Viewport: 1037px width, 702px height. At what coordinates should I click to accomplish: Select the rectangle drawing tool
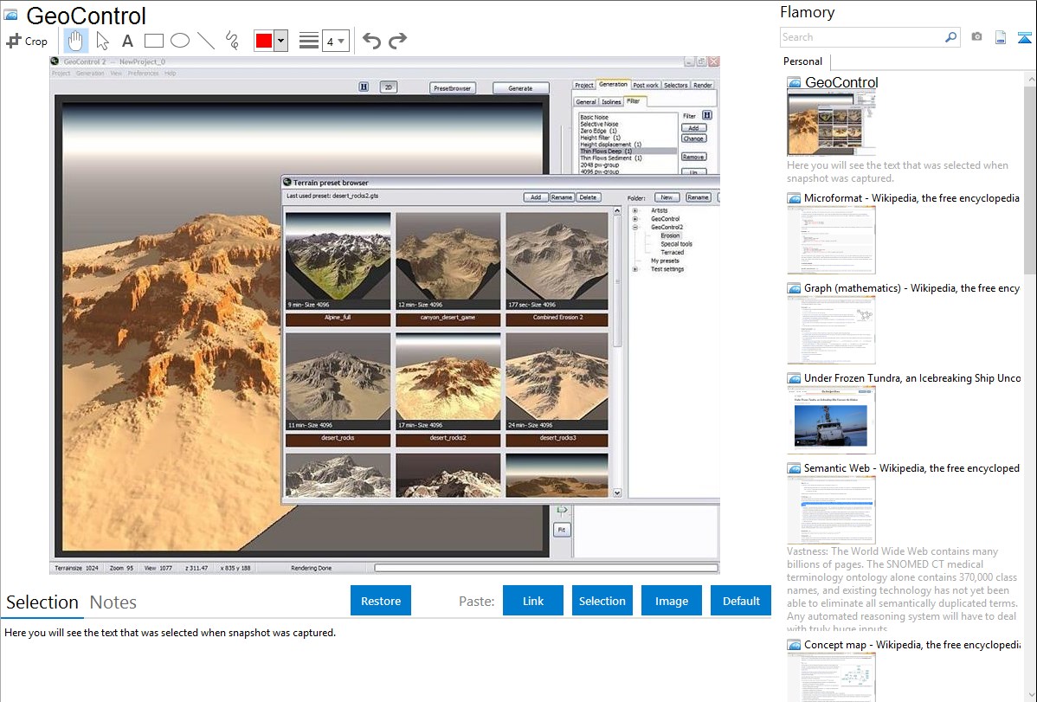click(x=153, y=41)
